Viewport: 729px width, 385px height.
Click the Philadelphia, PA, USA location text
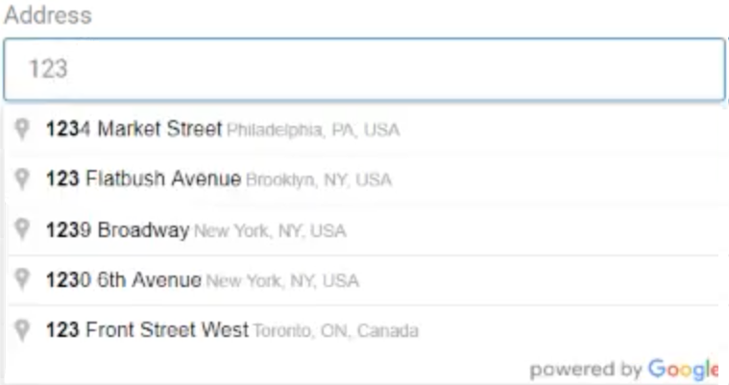click(313, 130)
